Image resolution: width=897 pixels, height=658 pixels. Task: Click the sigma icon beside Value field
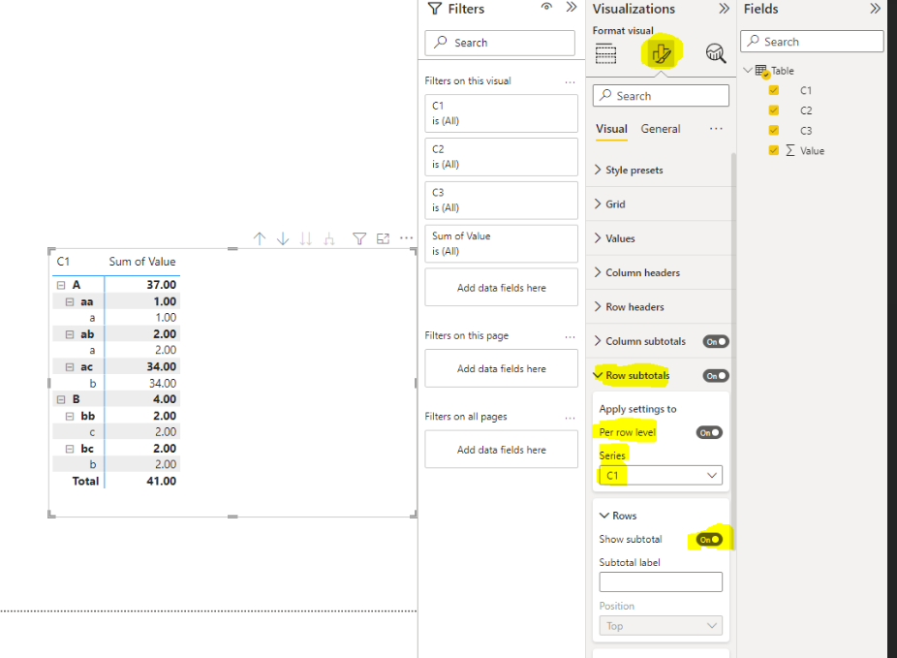pos(790,150)
